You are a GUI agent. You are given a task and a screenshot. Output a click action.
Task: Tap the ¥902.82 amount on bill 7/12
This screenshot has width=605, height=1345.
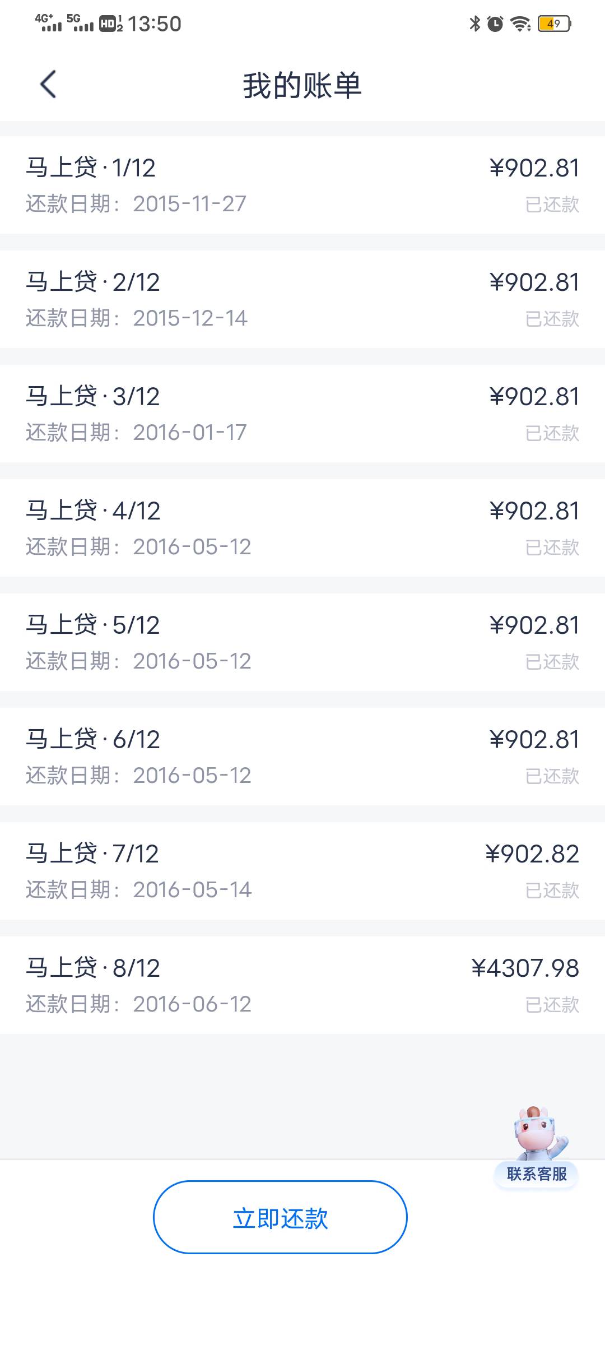(x=532, y=854)
